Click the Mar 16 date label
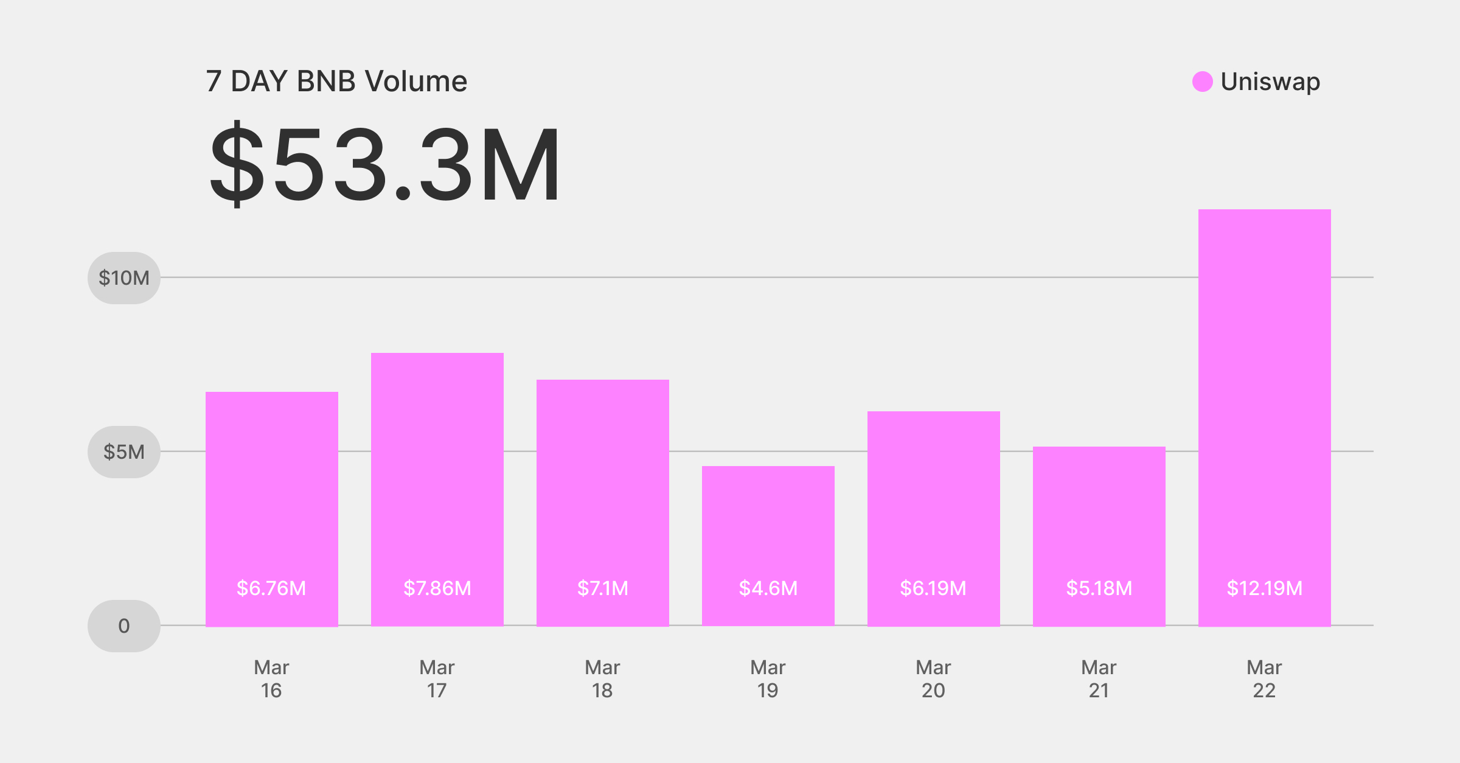 click(x=271, y=679)
